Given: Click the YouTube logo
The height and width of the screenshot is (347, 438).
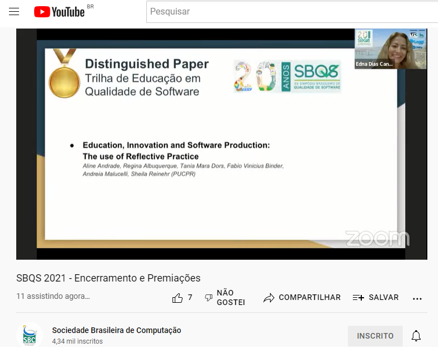Looking at the screenshot, I should pos(59,12).
